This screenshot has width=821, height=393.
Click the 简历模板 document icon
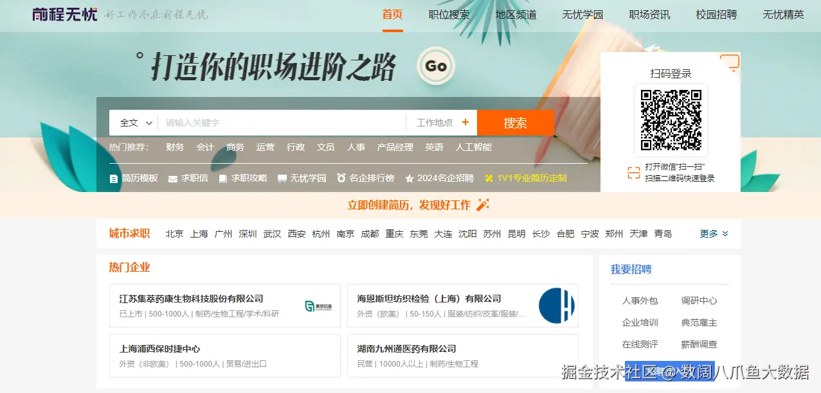tap(114, 179)
